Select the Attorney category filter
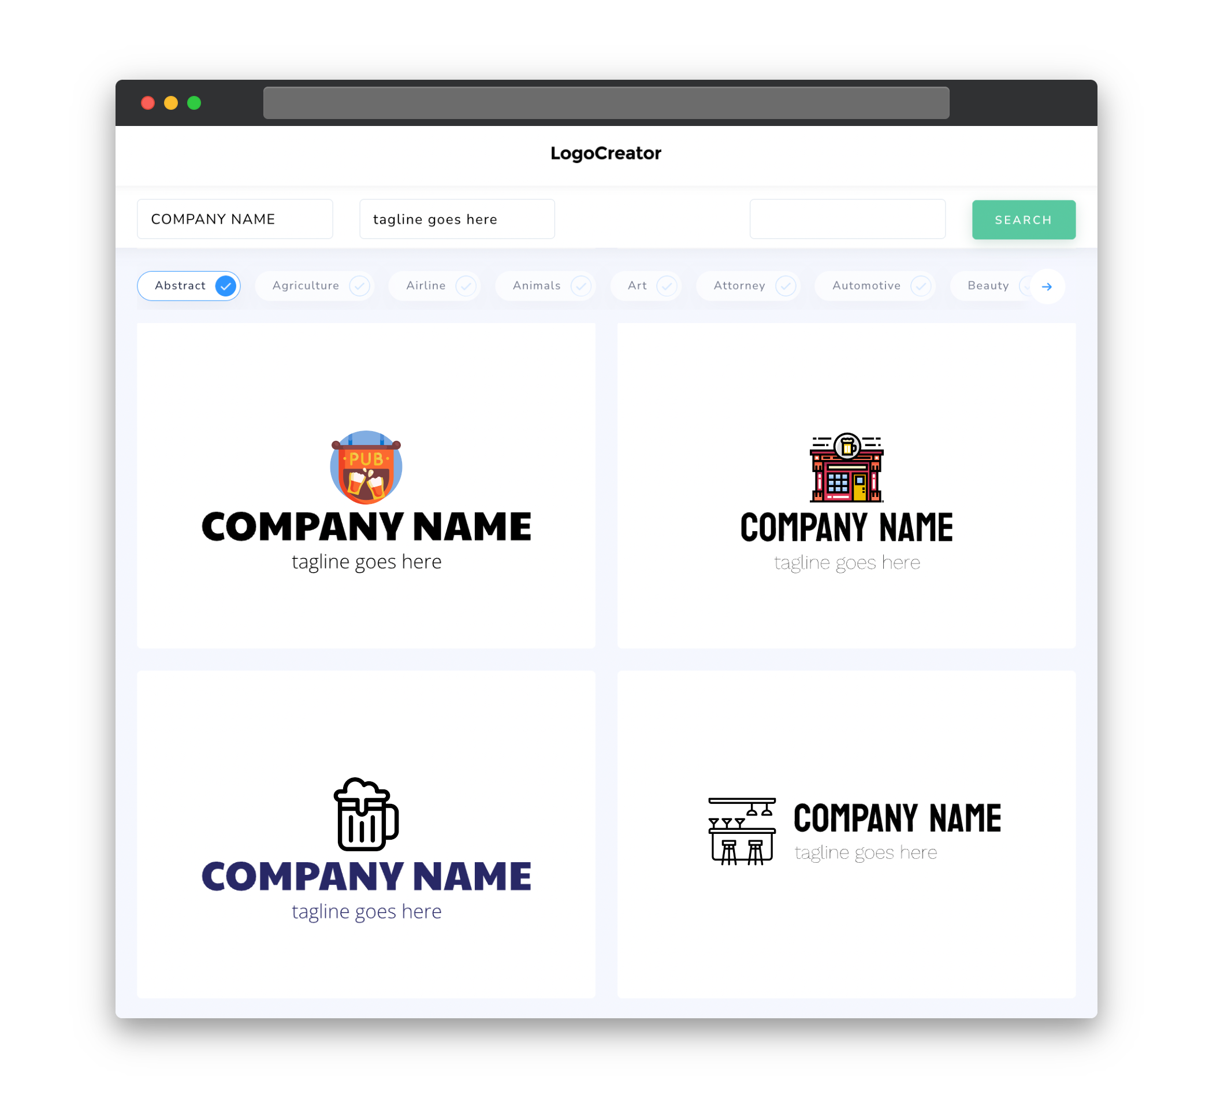 point(751,285)
